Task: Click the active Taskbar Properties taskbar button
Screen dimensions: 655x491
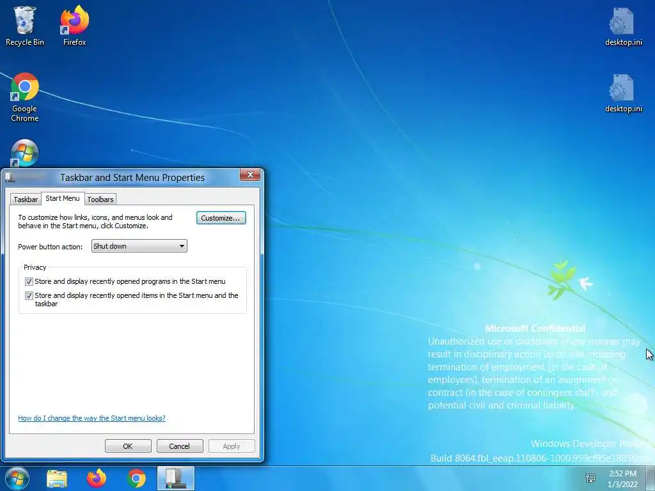Action: 176,478
